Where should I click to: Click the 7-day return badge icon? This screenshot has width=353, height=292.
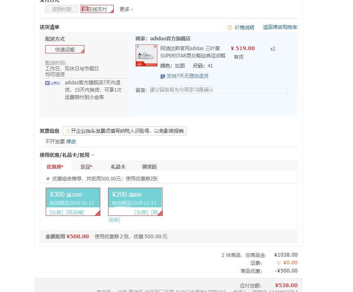(x=163, y=77)
